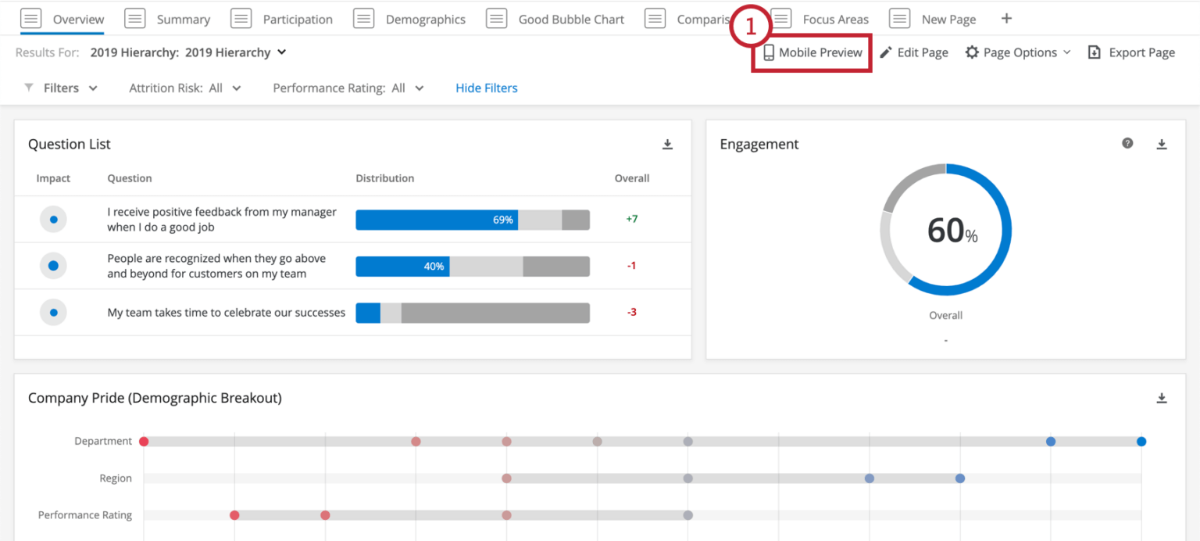Open the Performance Rating filter dropdown

[419, 88]
